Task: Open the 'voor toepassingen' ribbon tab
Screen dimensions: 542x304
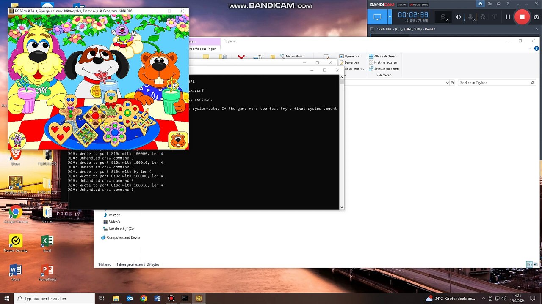Action: (x=203, y=49)
